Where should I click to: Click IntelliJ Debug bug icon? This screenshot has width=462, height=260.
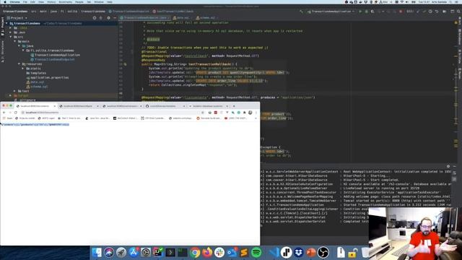coord(367,12)
